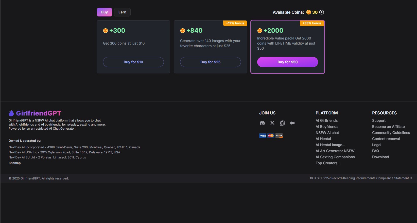Open the Discord community icon
Image resolution: width=417 pixels, height=223 pixels.
[262, 123]
